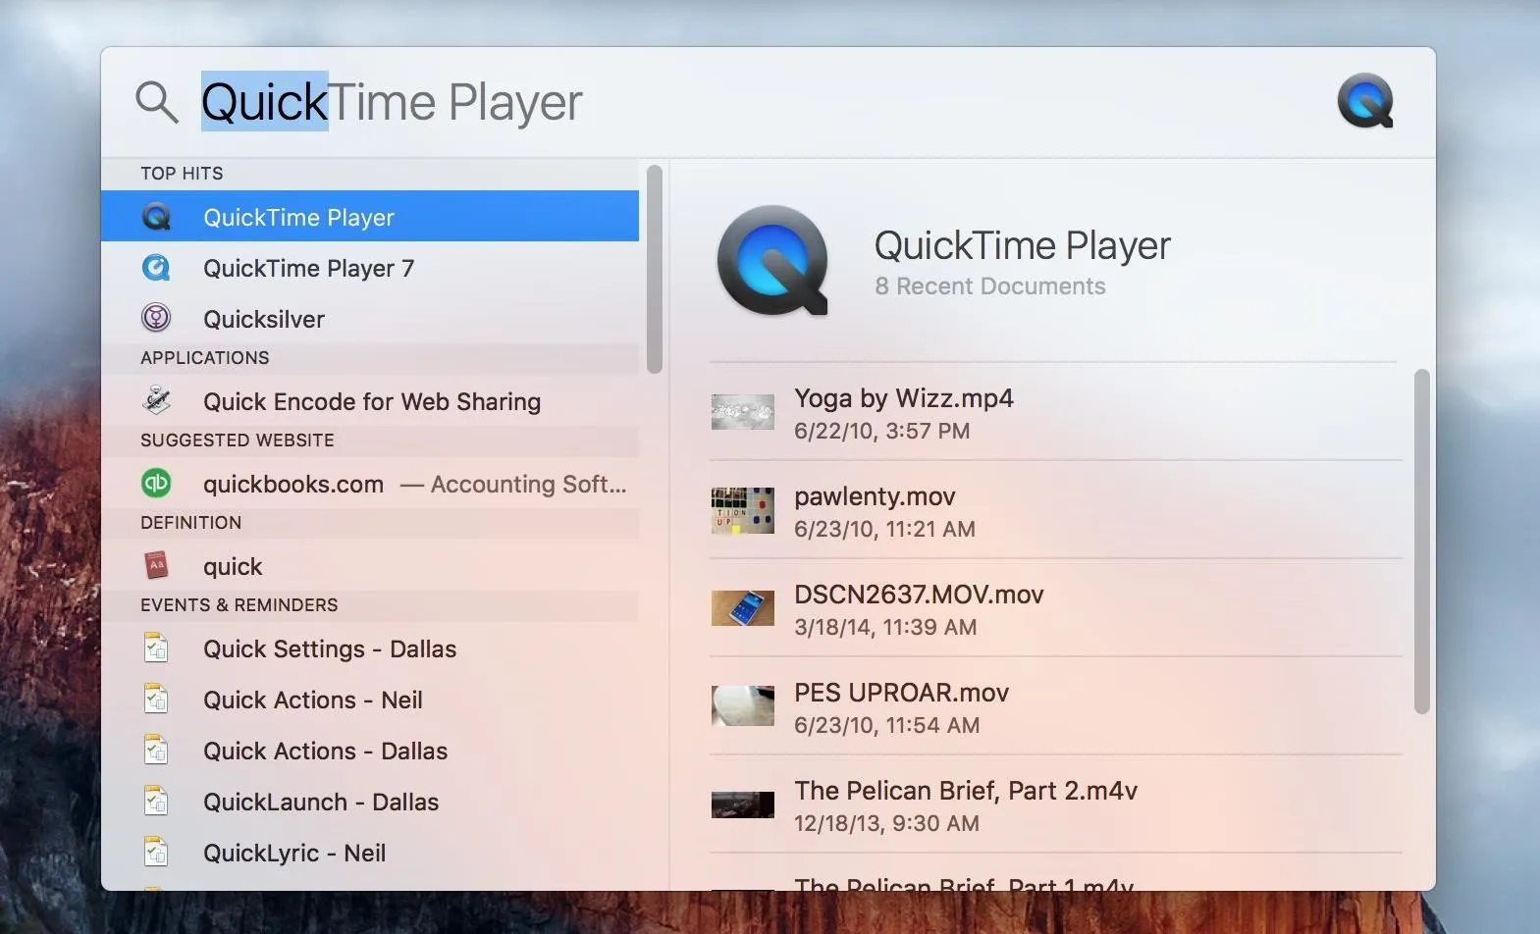Screen dimensions: 1540x934
Task: Click the DSCN2637.MOV.mov thumbnail
Action: (743, 608)
